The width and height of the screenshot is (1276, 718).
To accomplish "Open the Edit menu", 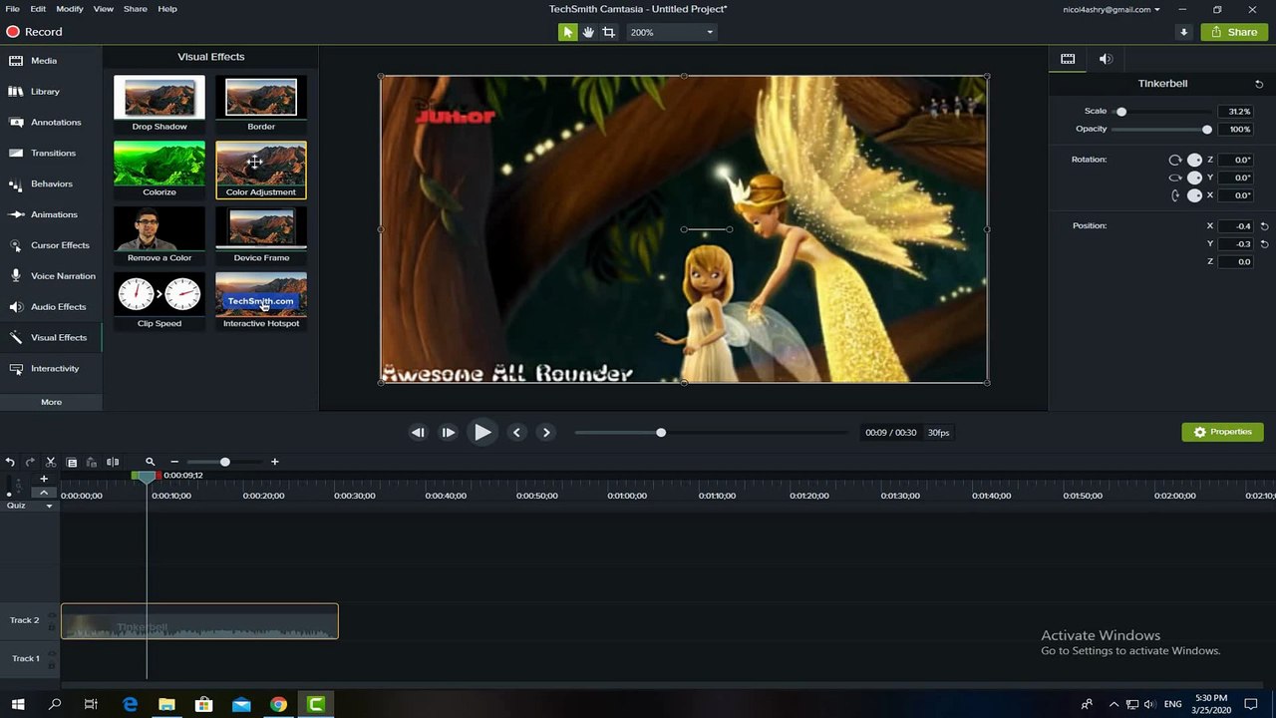I will pos(38,9).
